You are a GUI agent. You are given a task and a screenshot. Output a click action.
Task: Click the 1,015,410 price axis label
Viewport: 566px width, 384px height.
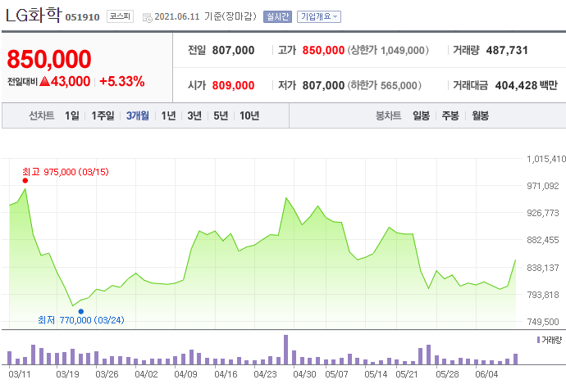[x=546, y=159]
